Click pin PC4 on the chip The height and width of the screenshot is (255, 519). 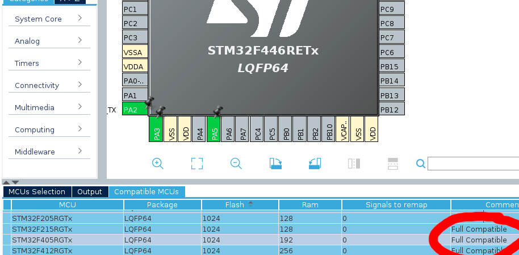pos(257,129)
